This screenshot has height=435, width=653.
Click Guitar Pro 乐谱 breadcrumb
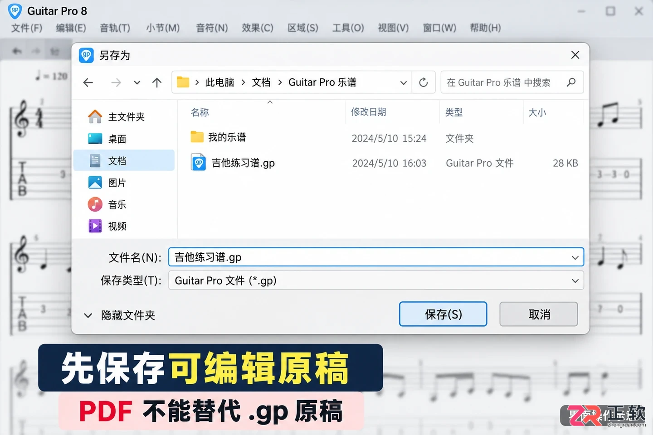(x=322, y=82)
